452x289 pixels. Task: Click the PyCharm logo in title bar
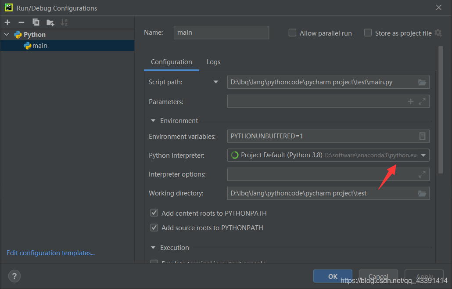[9, 7]
